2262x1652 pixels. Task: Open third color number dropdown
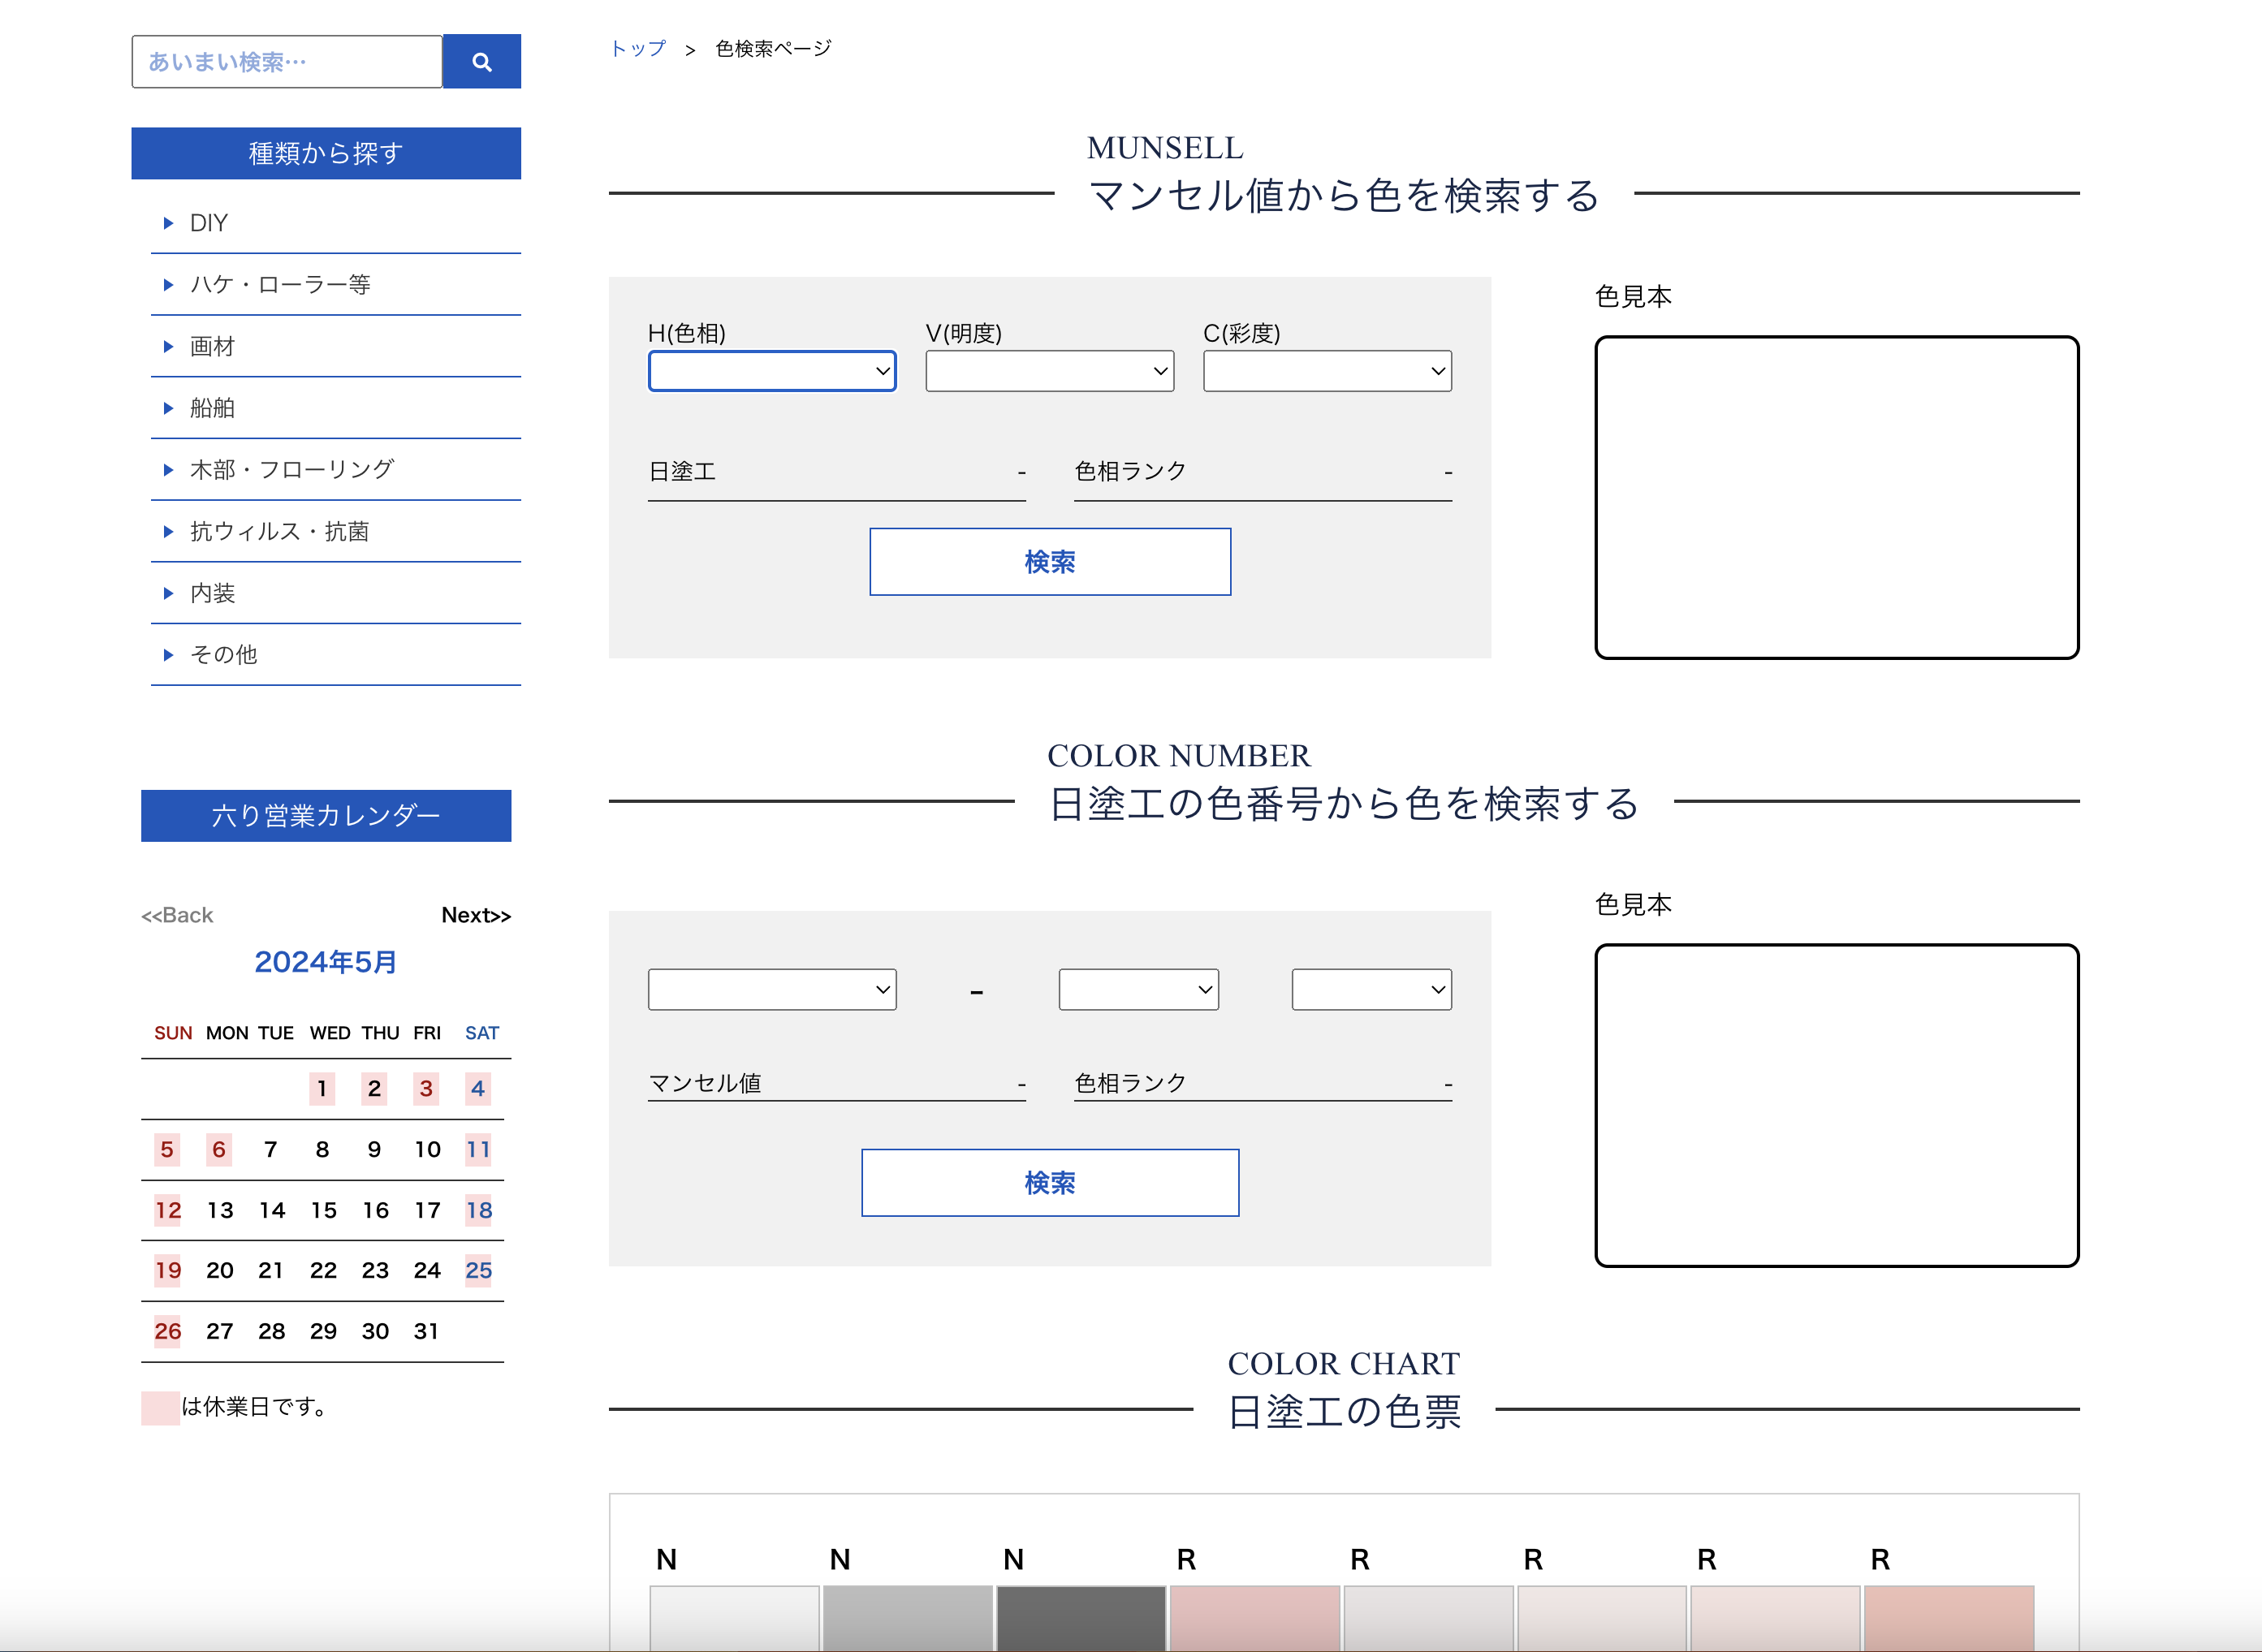coord(1372,990)
